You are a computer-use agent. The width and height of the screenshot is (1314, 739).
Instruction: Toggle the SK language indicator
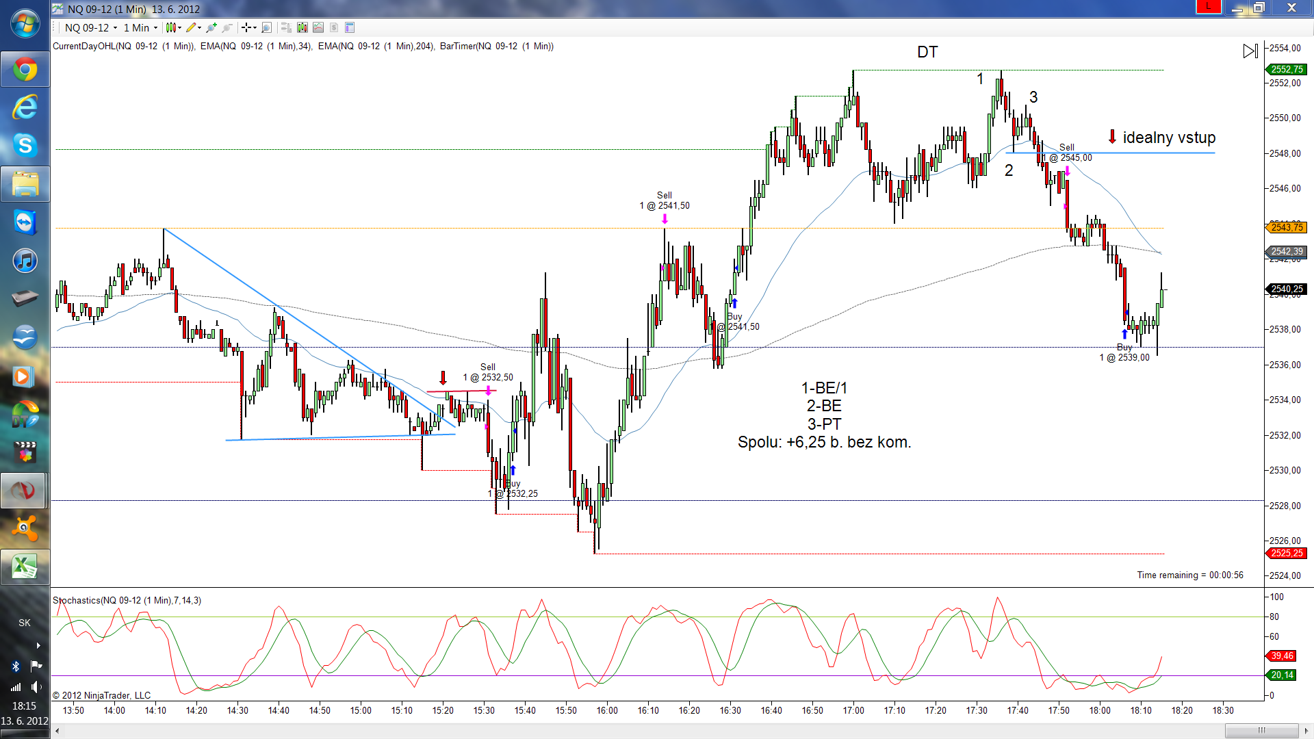coord(25,623)
